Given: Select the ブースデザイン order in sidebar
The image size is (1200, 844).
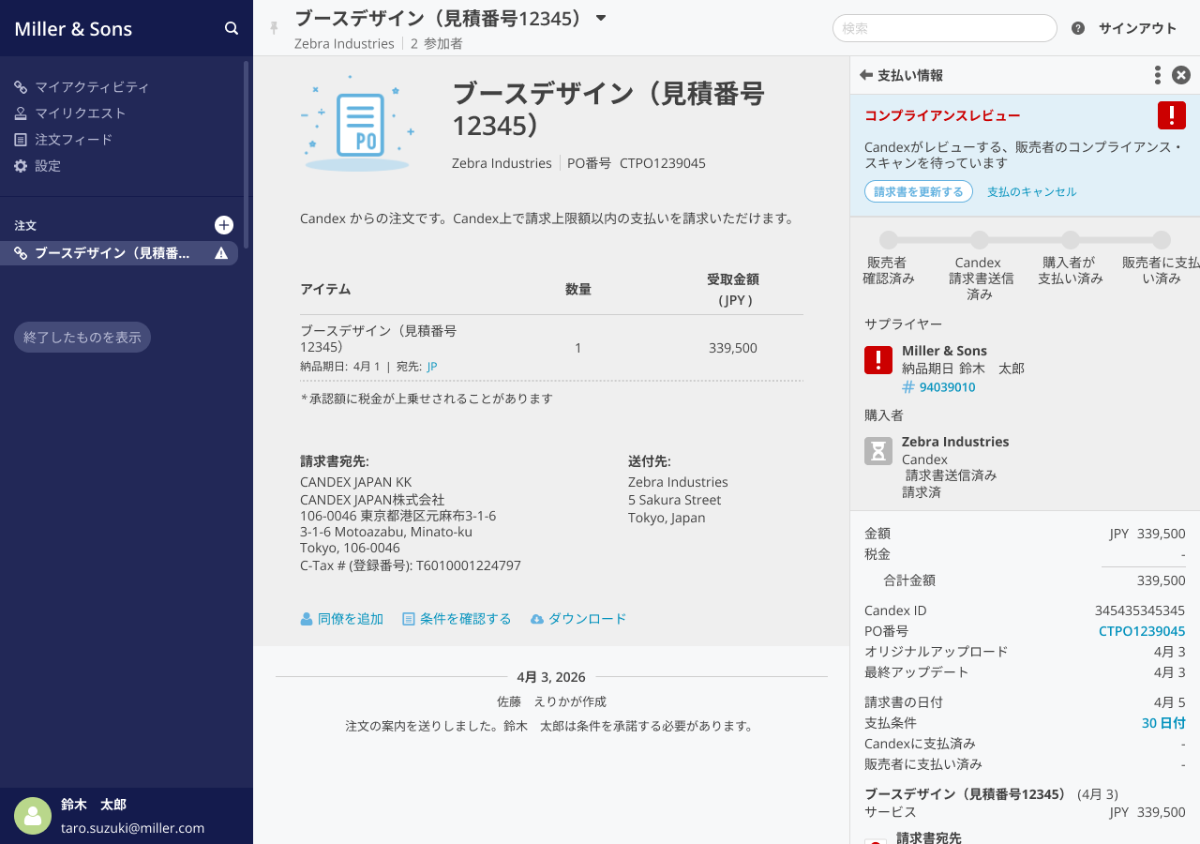Looking at the screenshot, I should [119, 253].
